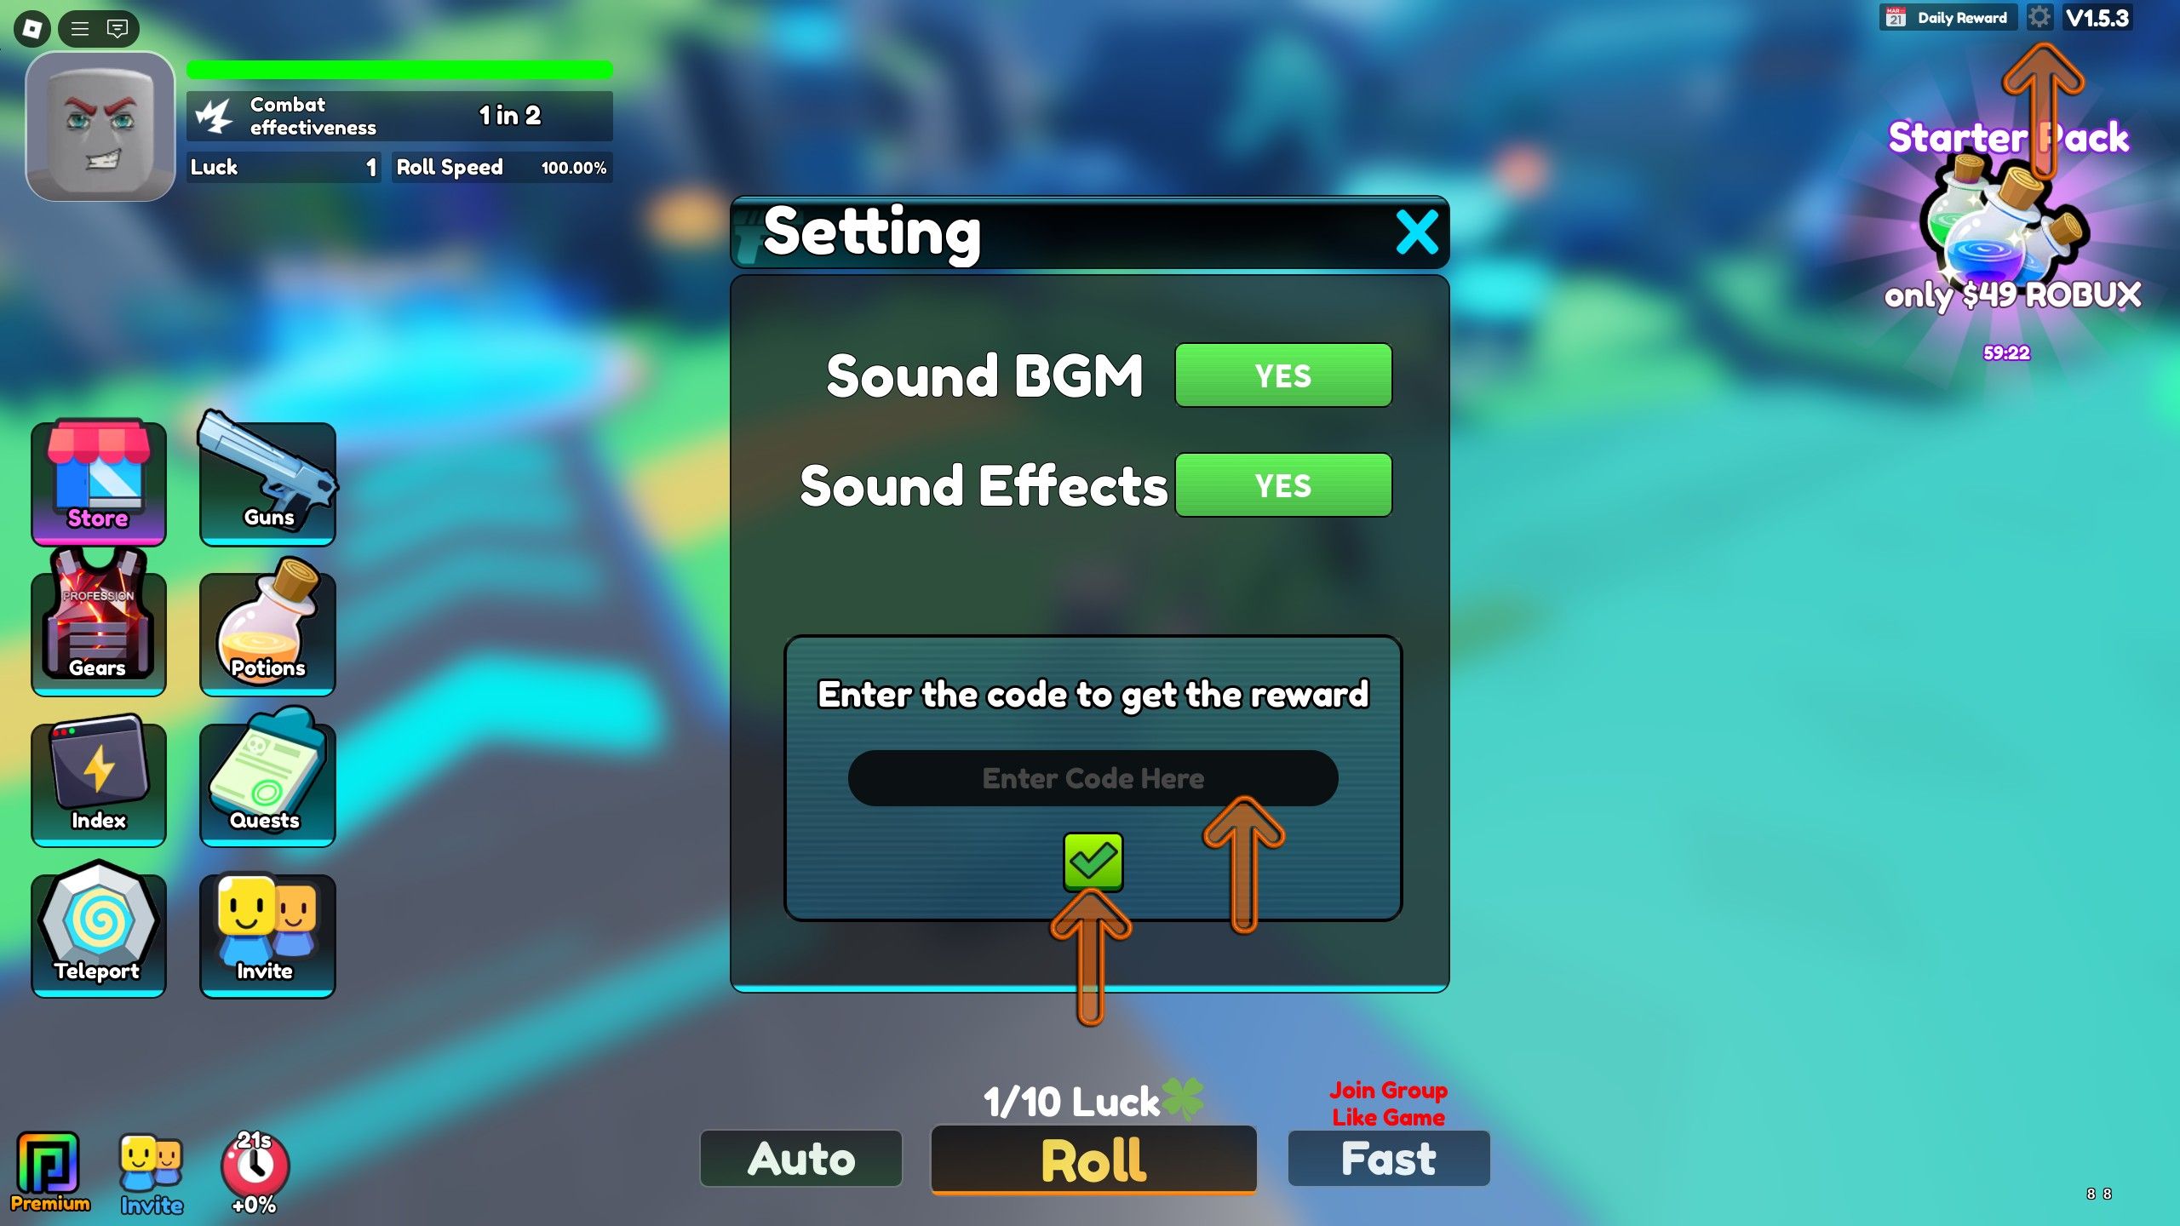The image size is (2180, 1226).
Task: Enter code in the code input field
Action: 1092,777
